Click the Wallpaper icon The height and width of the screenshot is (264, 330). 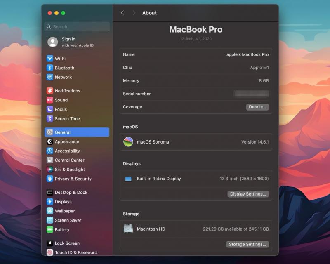(x=50, y=211)
